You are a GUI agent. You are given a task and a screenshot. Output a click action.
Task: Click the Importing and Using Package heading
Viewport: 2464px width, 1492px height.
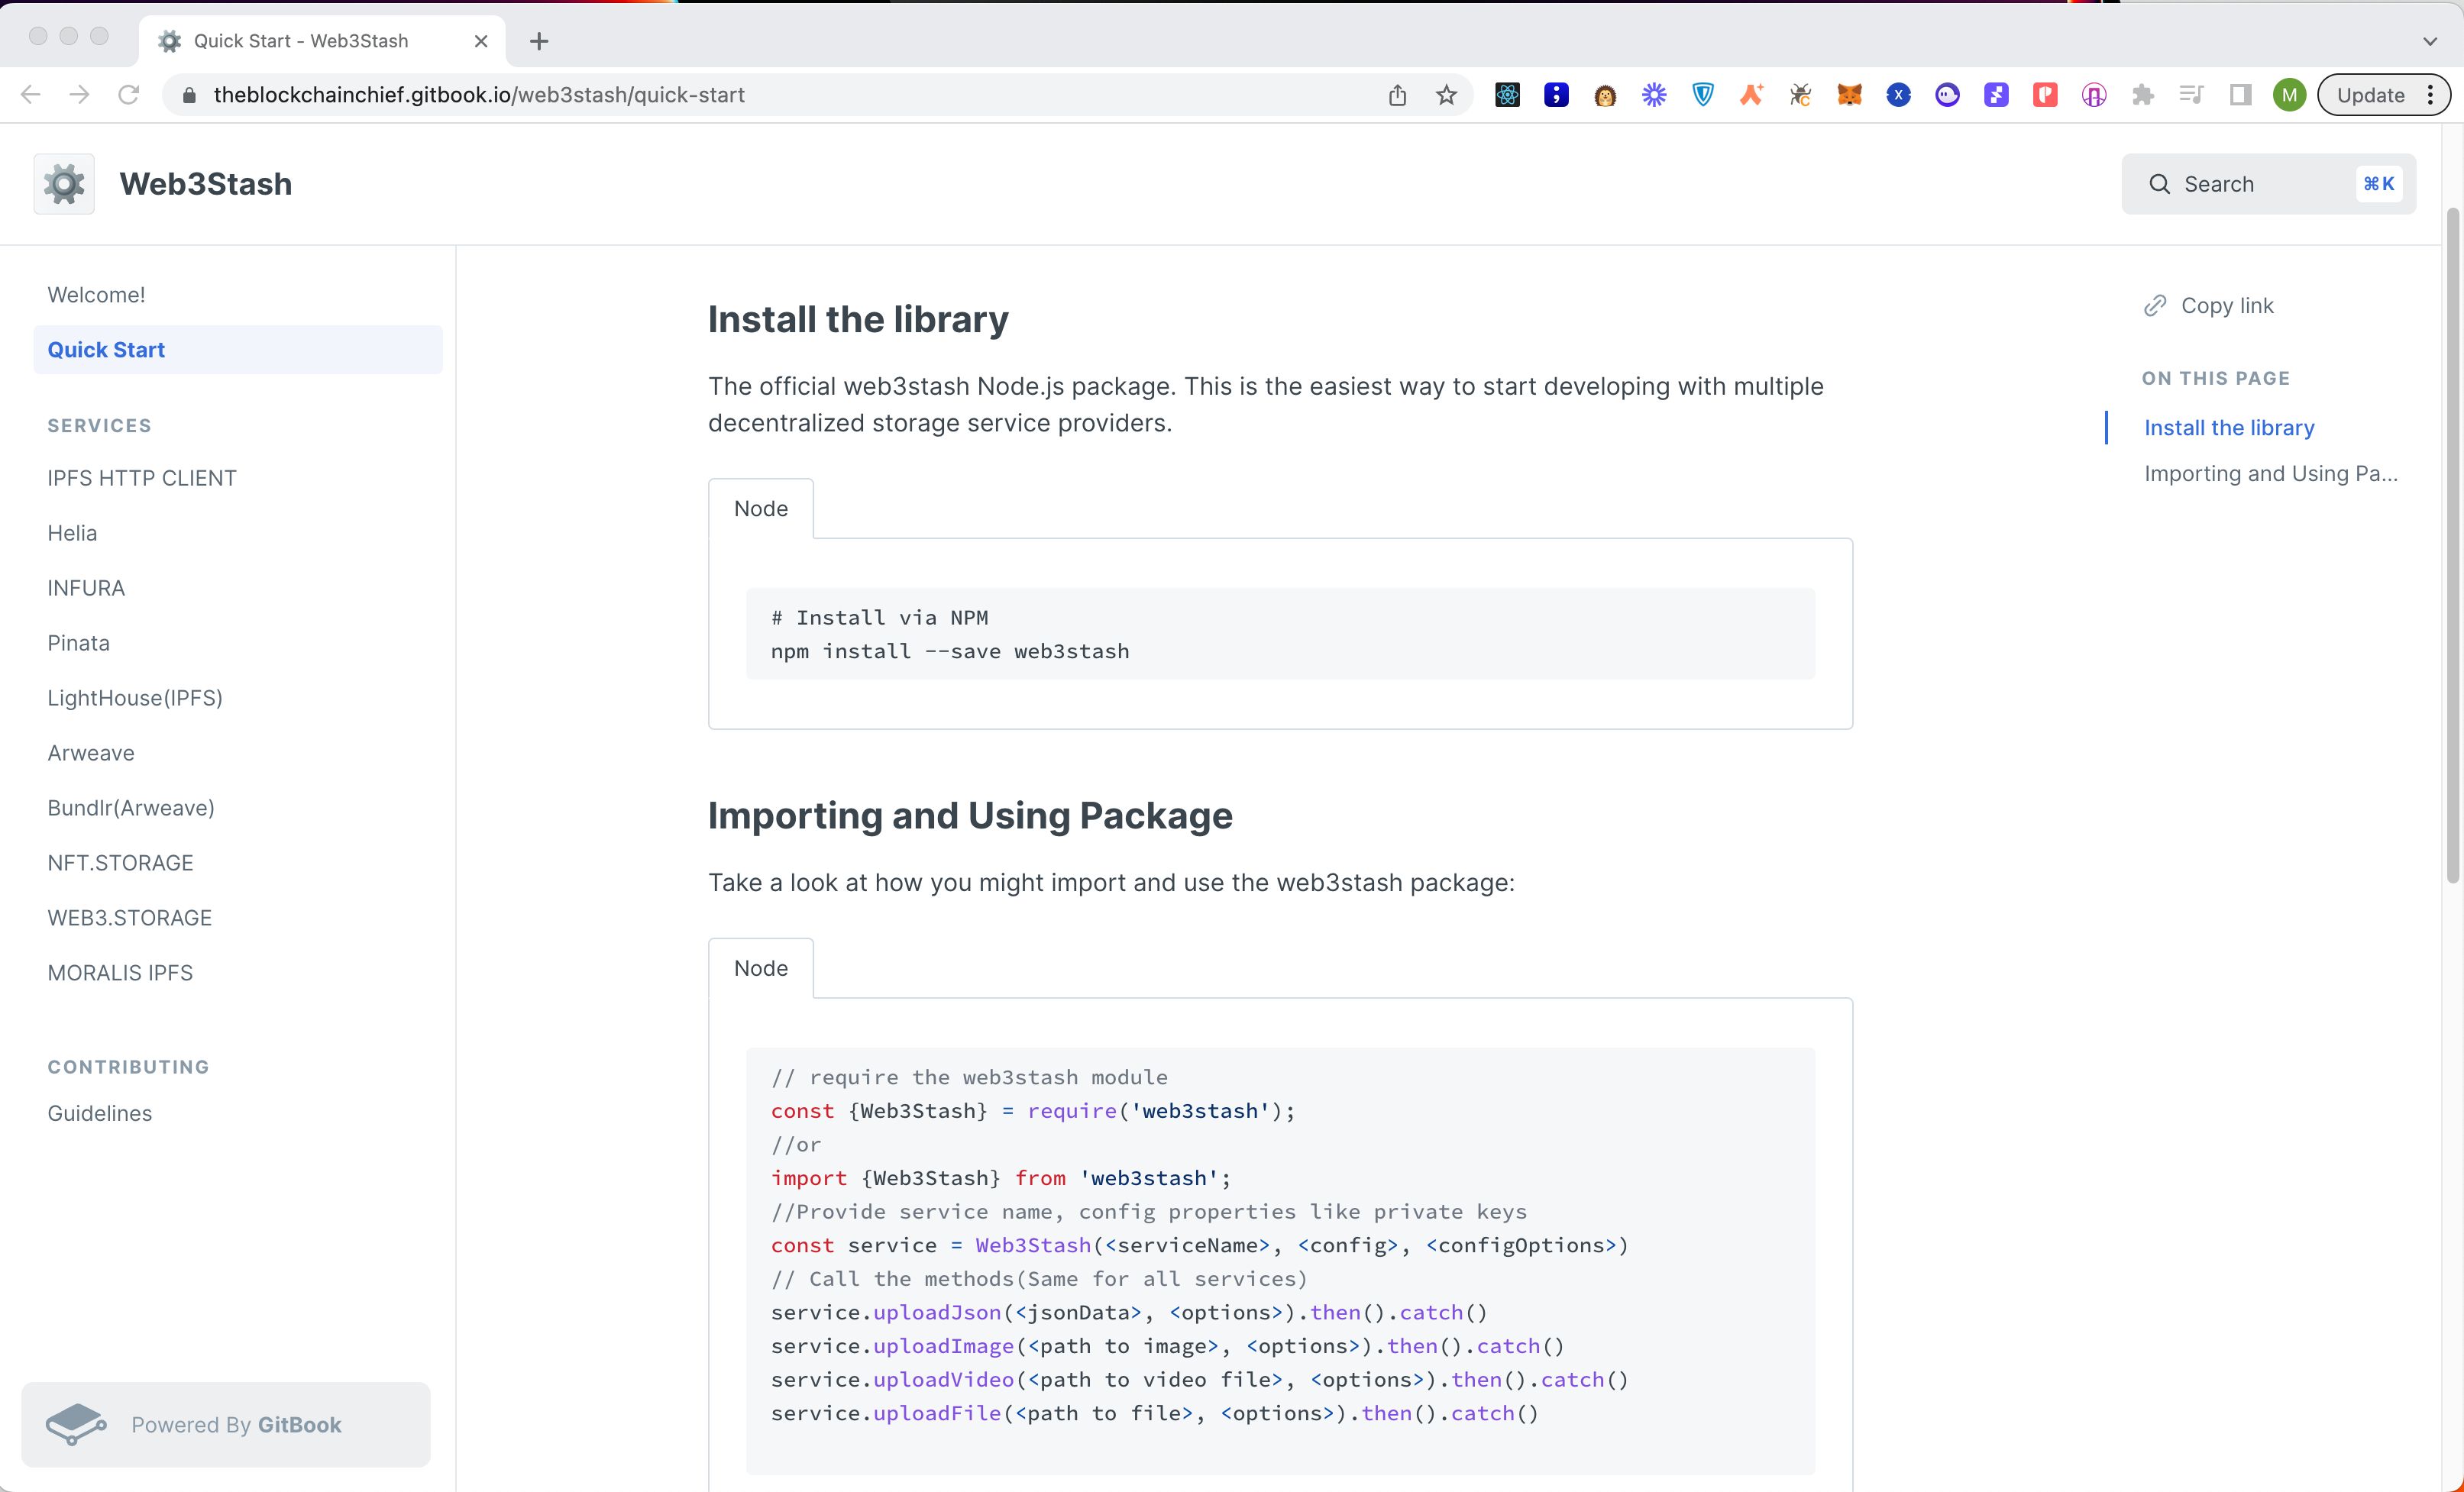click(x=970, y=816)
